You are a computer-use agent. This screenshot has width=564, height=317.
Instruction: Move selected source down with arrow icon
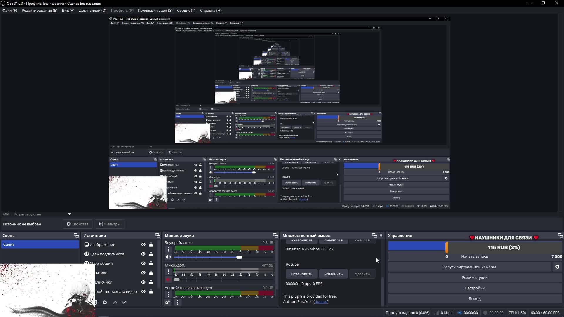coord(124,302)
